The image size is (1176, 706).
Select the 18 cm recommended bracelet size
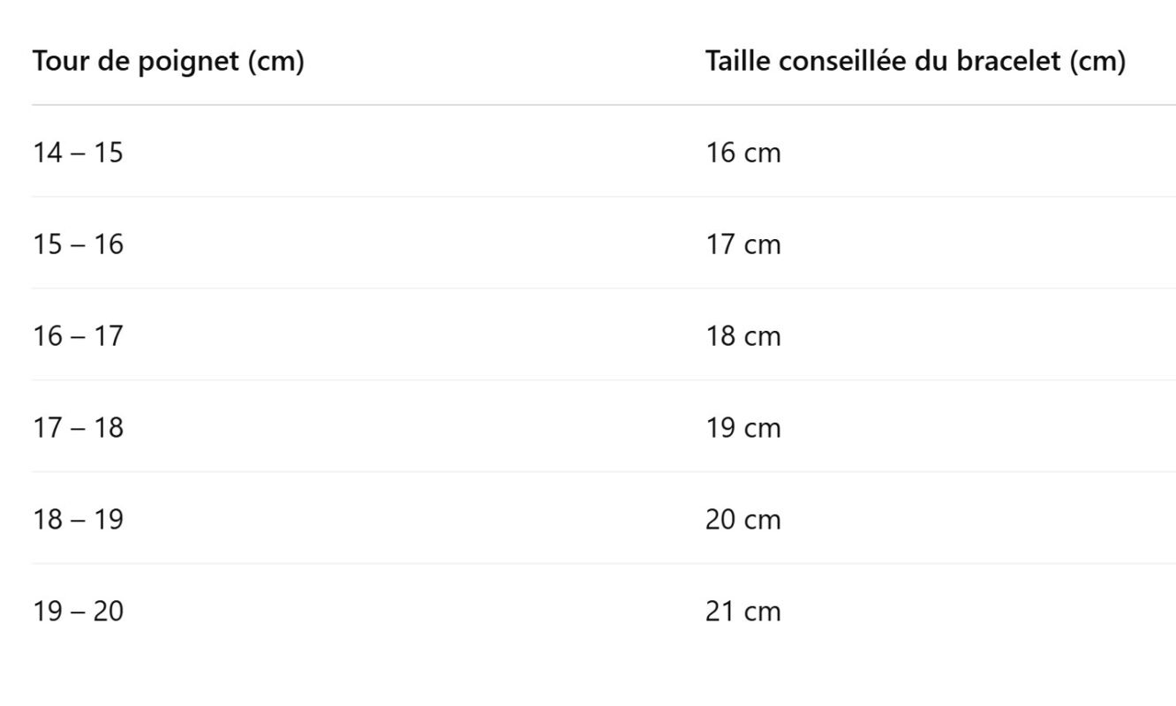[743, 336]
